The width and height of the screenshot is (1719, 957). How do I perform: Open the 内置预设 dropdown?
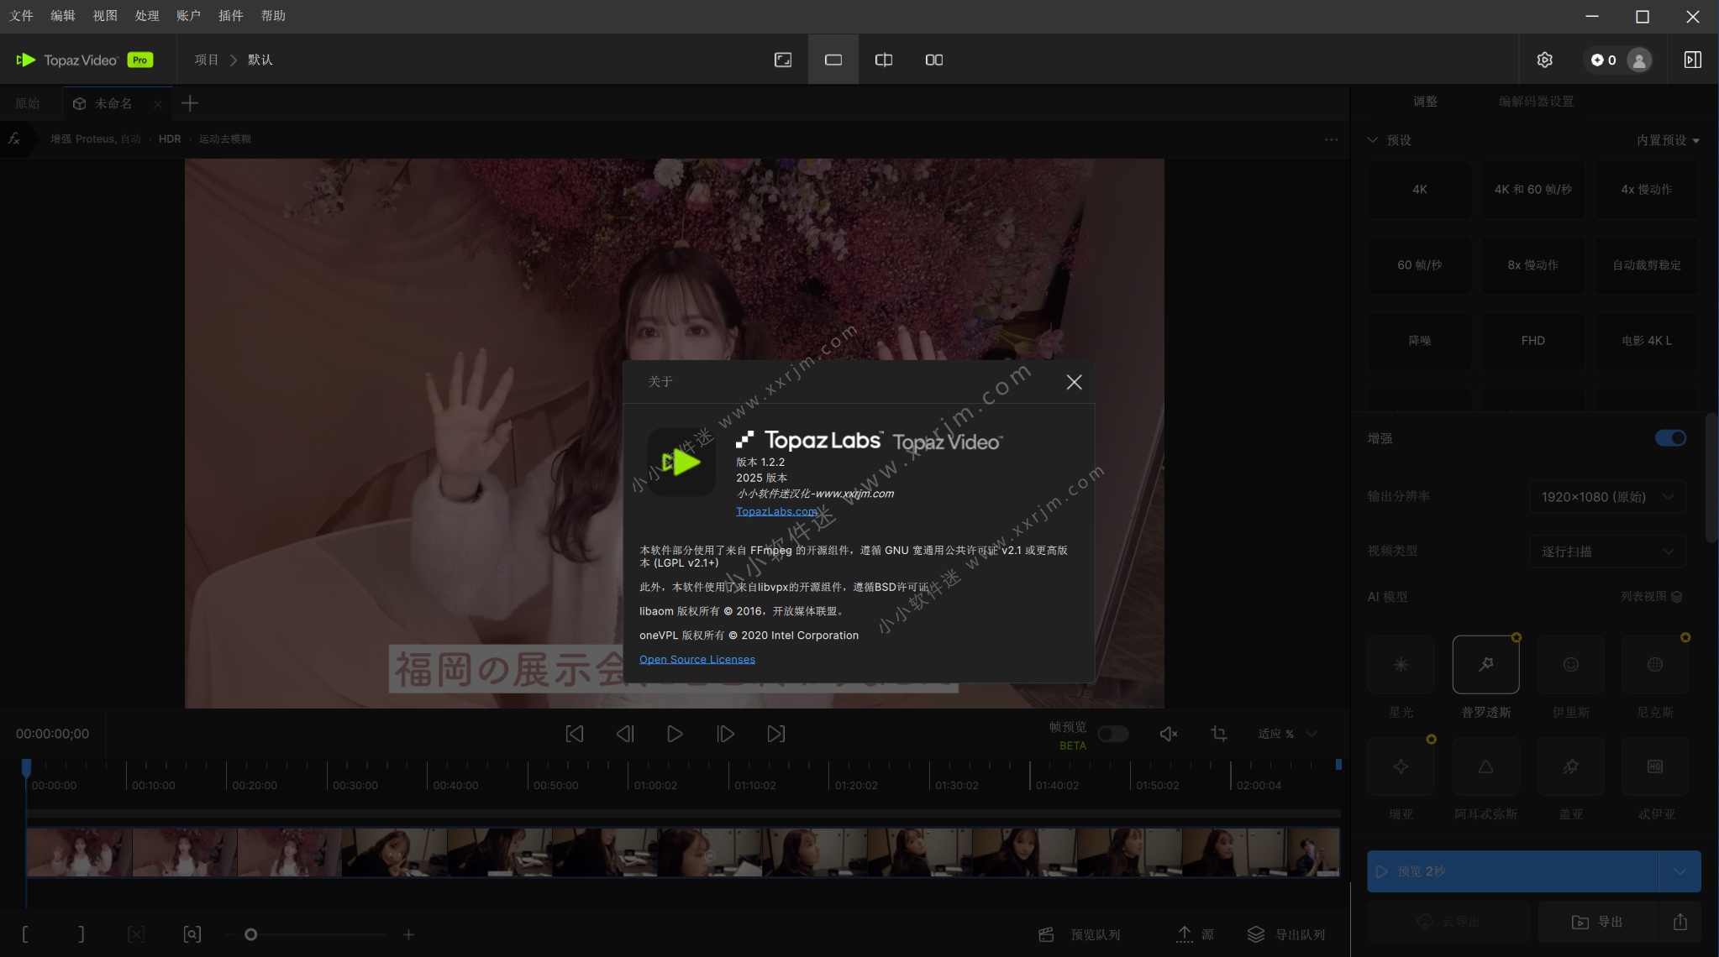1667,140
